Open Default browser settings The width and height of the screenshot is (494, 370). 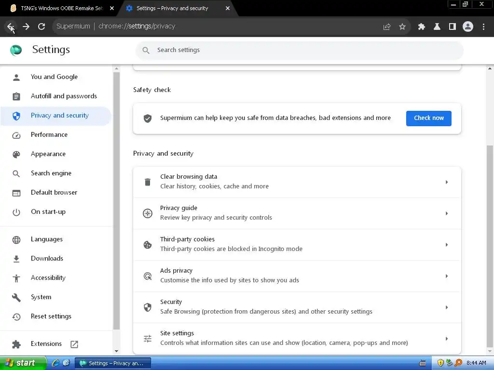point(56,193)
